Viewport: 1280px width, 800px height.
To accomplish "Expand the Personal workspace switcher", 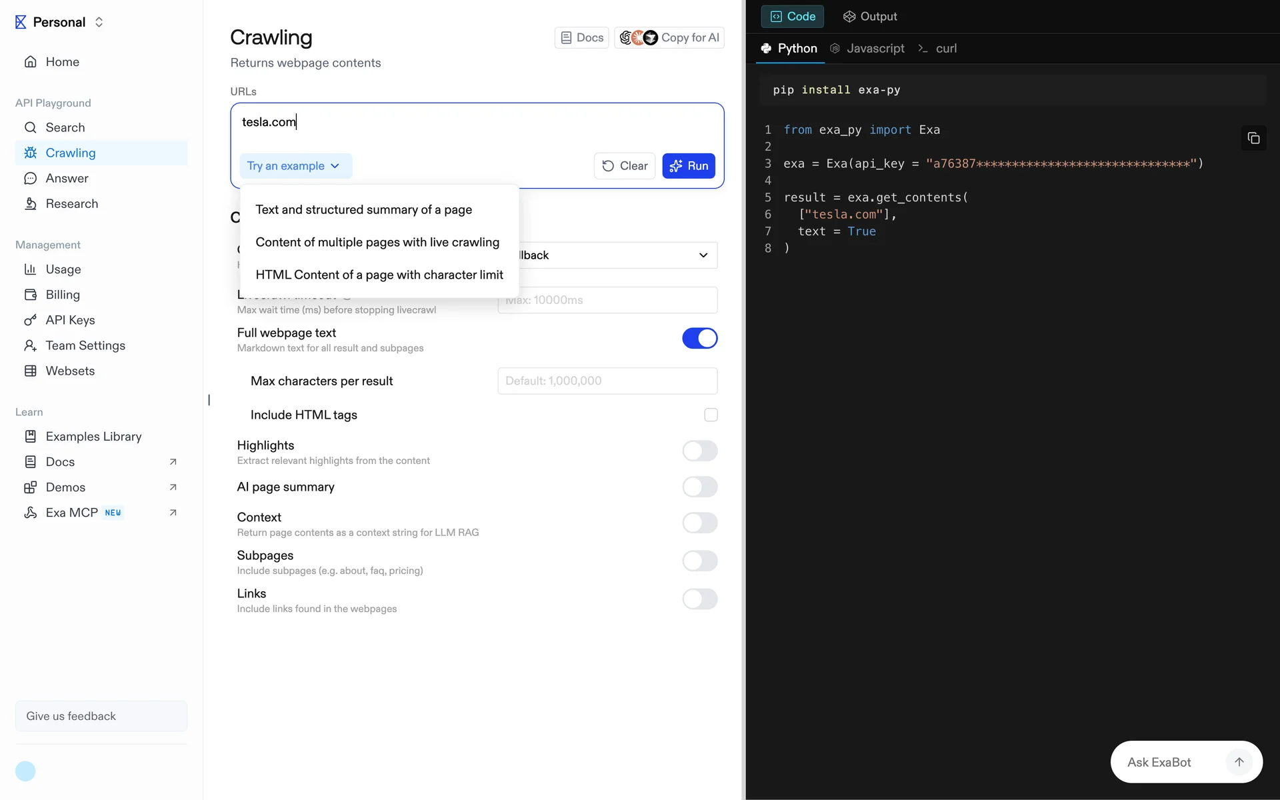I will (x=99, y=22).
